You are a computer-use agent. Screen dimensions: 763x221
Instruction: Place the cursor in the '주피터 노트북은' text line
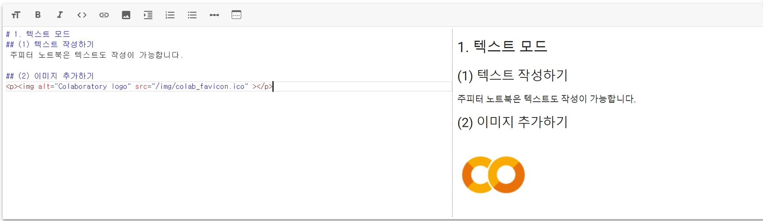click(96, 55)
